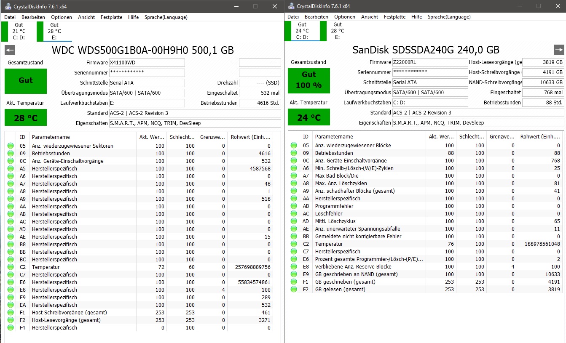Select Gemeldete nicht korrigierbare Fehler row
Screen dimensions: 566x343
click(x=425, y=237)
